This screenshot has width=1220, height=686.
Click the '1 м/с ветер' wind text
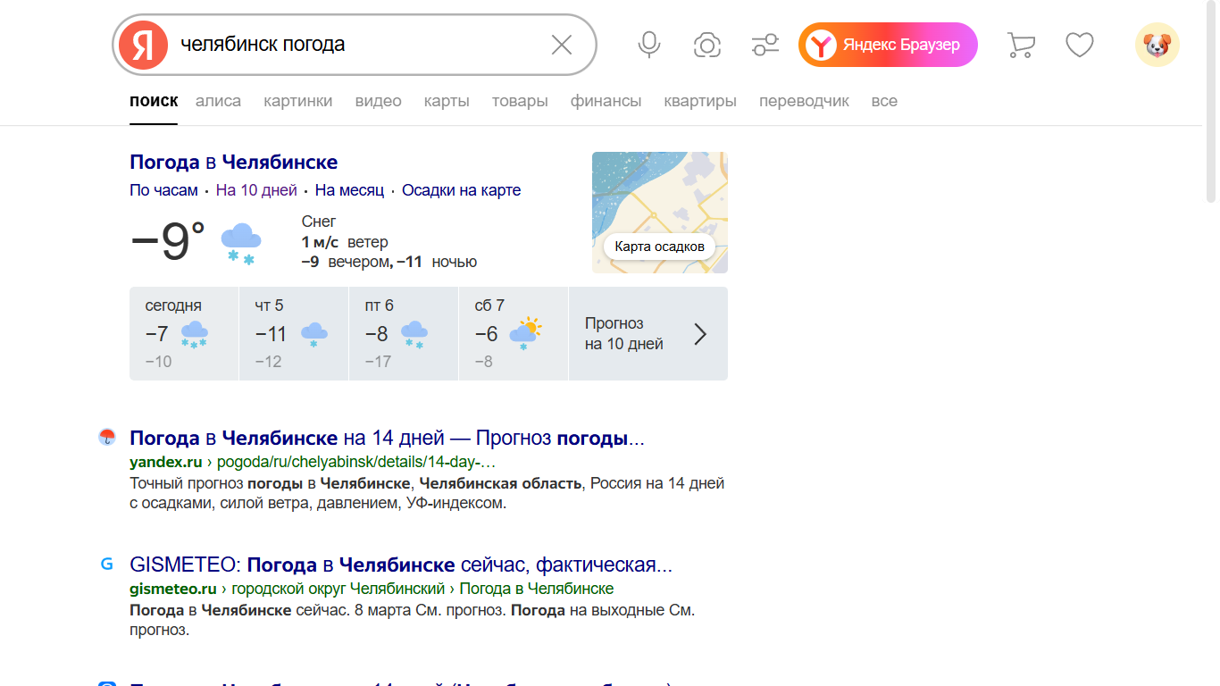345,242
